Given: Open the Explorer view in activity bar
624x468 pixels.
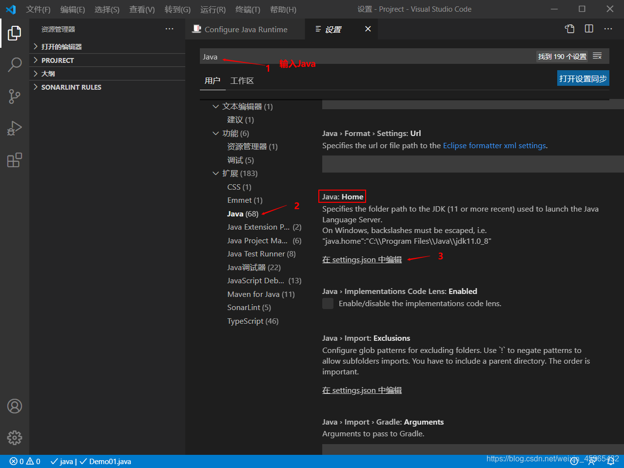Looking at the screenshot, I should 15,33.
